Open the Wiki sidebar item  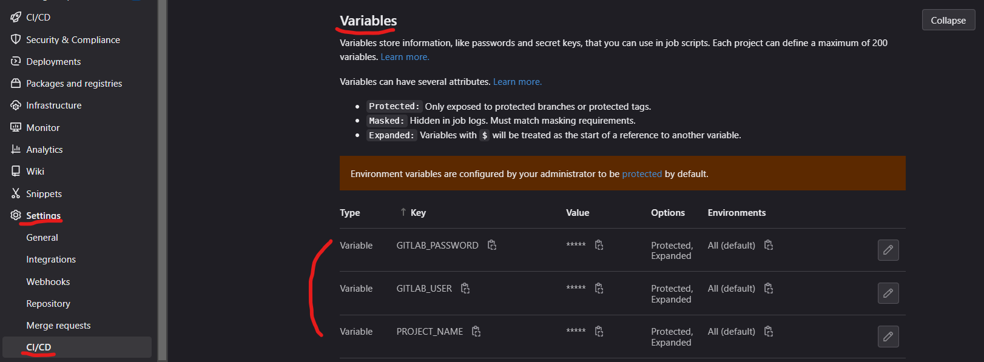click(x=35, y=172)
